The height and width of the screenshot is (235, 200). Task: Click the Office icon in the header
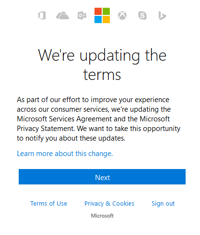42,15
